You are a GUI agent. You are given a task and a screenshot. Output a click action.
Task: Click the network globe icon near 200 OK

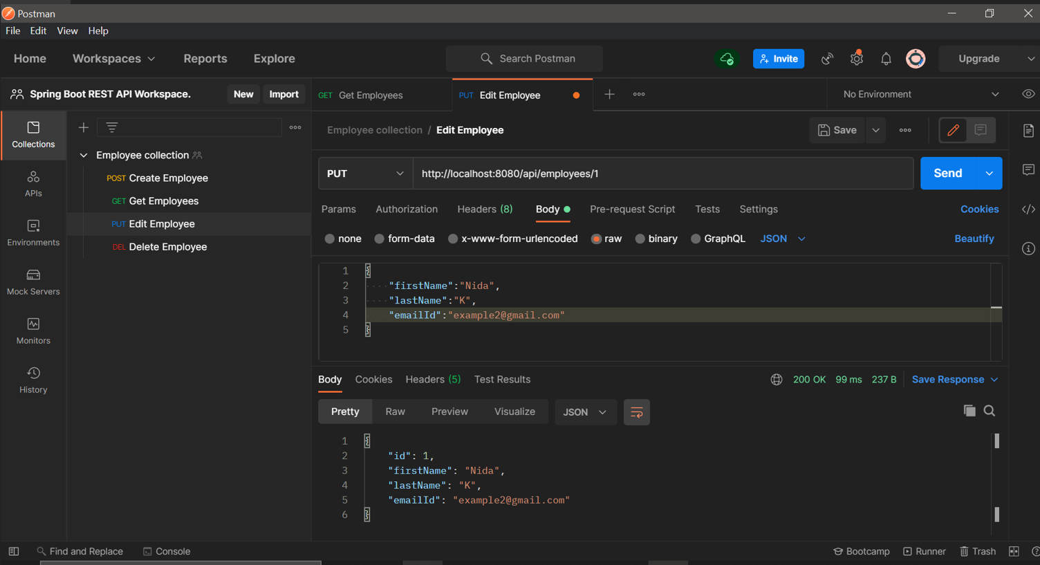(777, 380)
